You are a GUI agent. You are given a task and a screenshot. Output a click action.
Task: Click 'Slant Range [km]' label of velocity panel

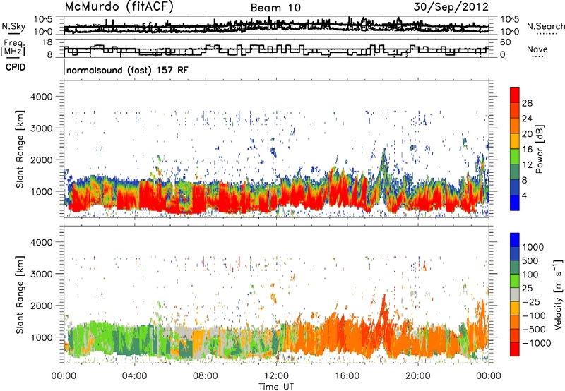coord(20,294)
